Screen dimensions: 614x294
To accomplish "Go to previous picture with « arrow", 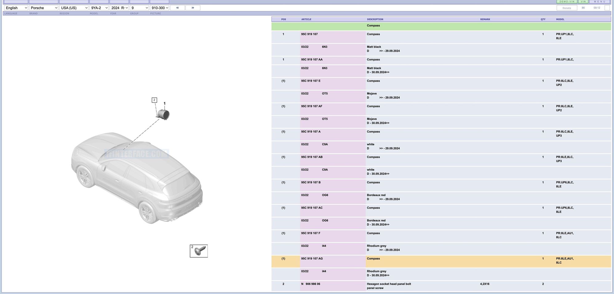I will 177,8.
